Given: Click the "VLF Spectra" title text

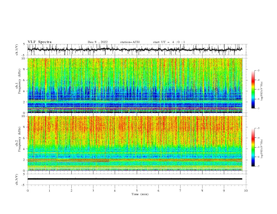Looking at the screenshot, I should [40, 42].
